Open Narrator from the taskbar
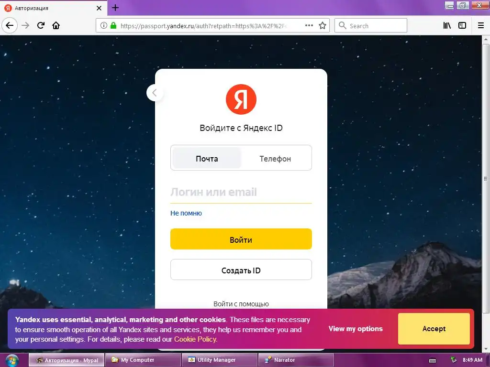490x367 pixels. pos(296,360)
